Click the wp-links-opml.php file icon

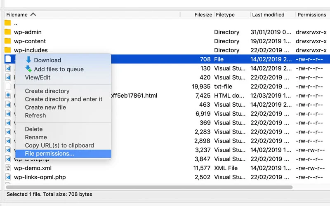(8, 177)
